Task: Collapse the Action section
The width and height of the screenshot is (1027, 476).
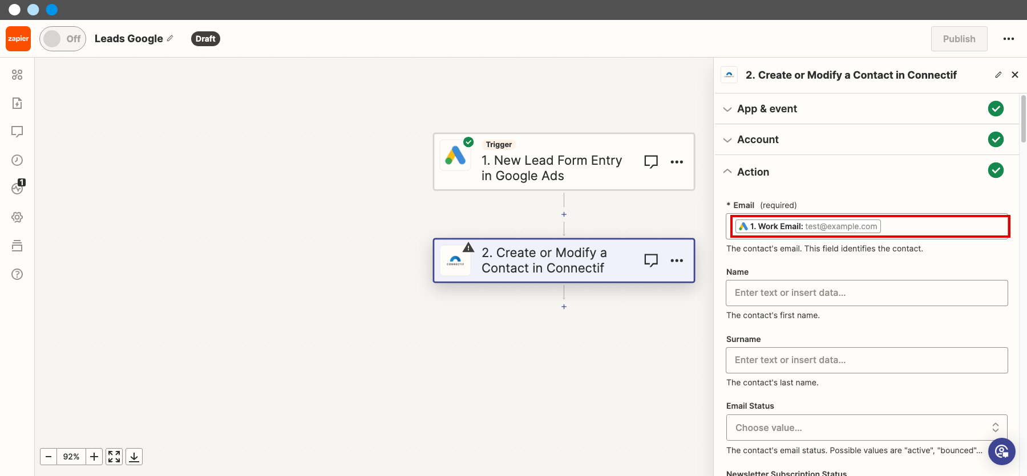Action: (867, 172)
